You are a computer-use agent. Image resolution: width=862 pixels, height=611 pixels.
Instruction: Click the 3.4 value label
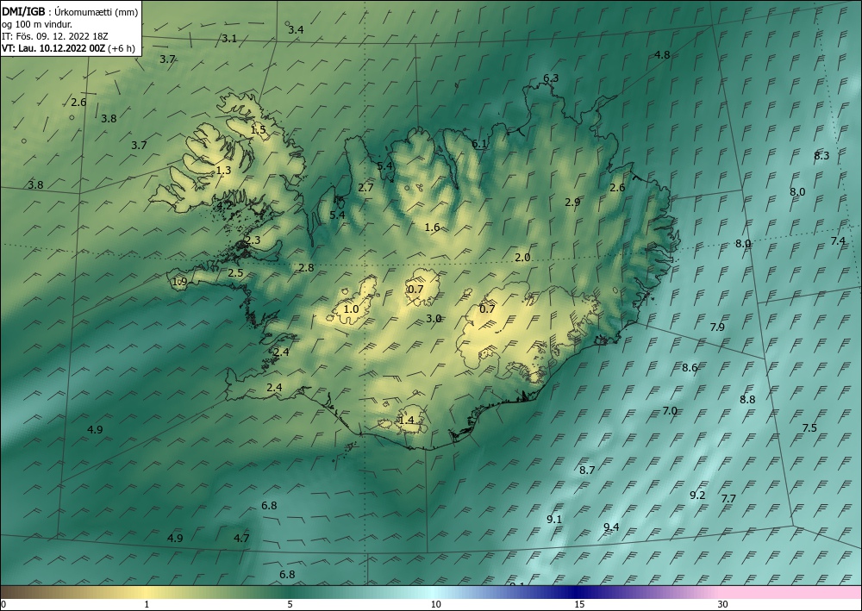[x=296, y=29]
